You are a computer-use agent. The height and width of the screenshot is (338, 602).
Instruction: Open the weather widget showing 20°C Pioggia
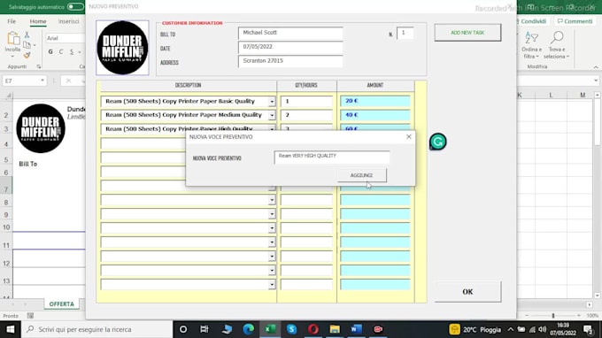pyautogui.click(x=475, y=329)
